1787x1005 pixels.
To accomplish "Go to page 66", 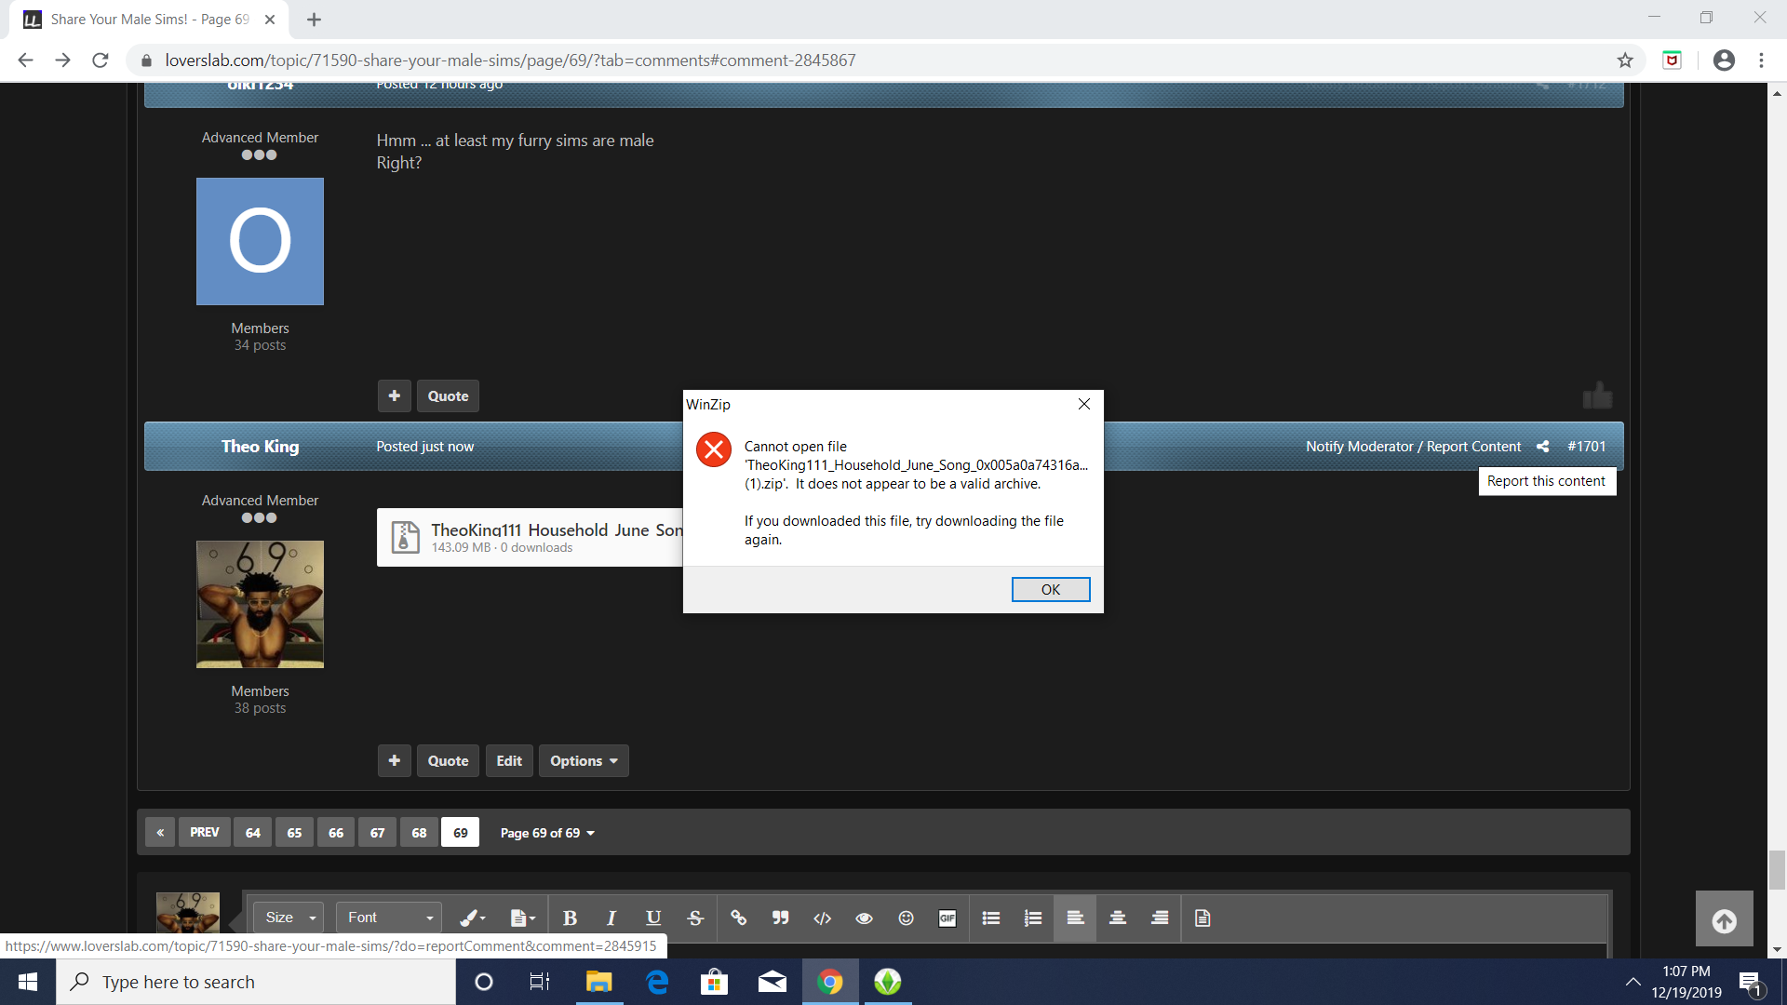I will 336,832.
